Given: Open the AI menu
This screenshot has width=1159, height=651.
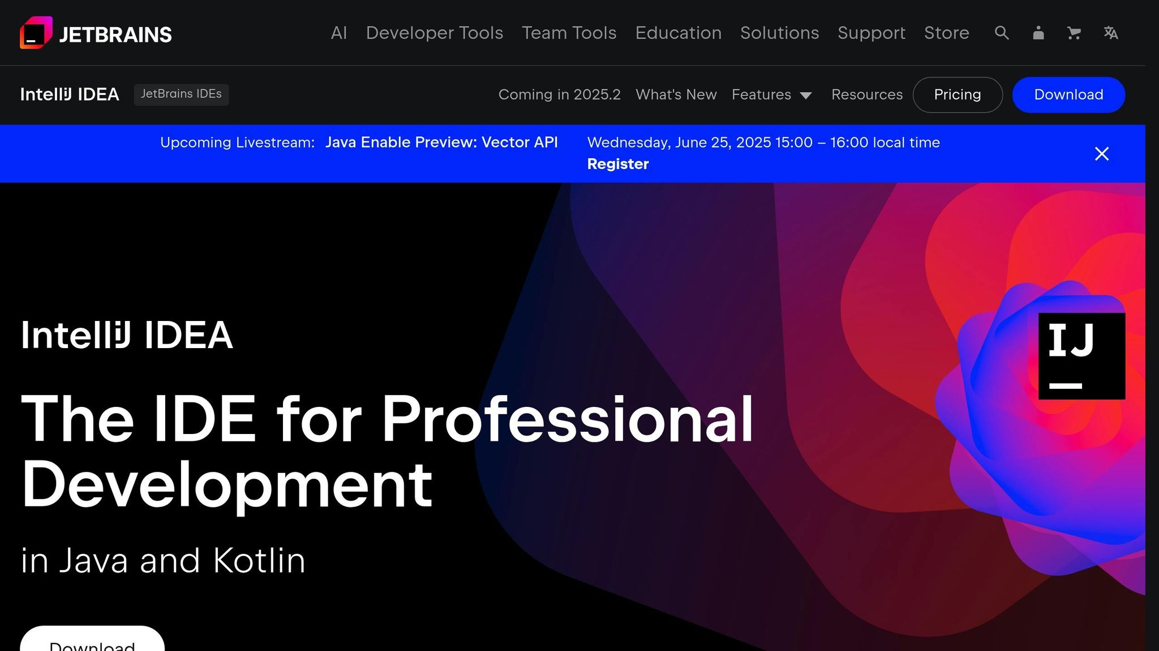Looking at the screenshot, I should pyautogui.click(x=339, y=33).
